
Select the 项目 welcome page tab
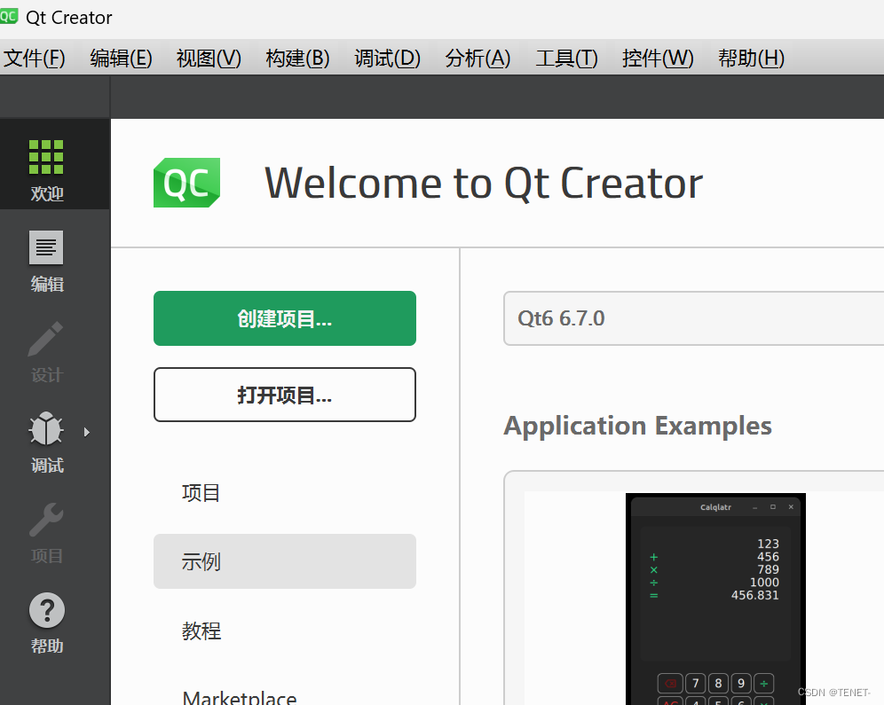click(x=285, y=493)
